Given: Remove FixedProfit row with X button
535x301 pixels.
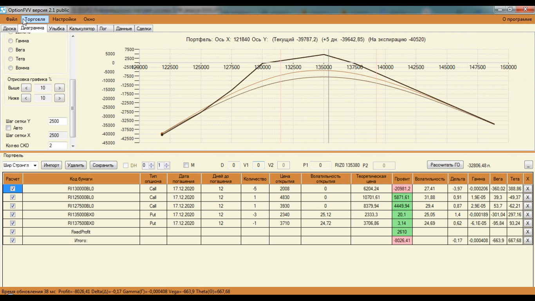Looking at the screenshot, I should [528, 232].
